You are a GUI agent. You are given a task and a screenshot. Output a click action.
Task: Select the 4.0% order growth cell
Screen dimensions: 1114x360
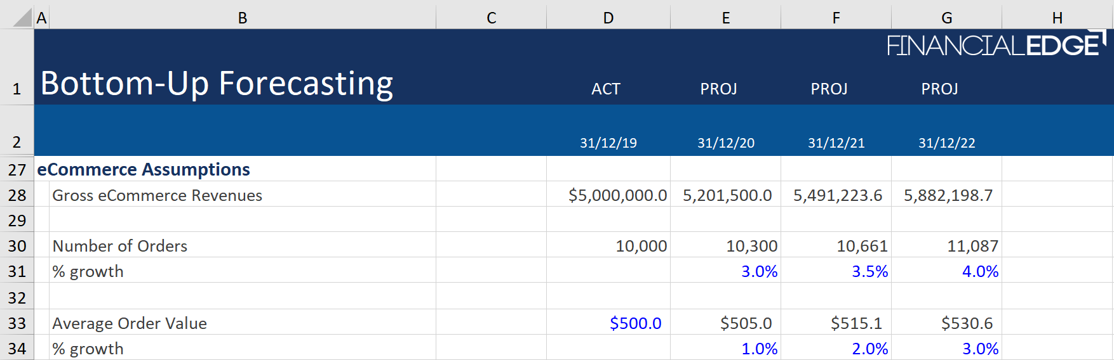979,271
